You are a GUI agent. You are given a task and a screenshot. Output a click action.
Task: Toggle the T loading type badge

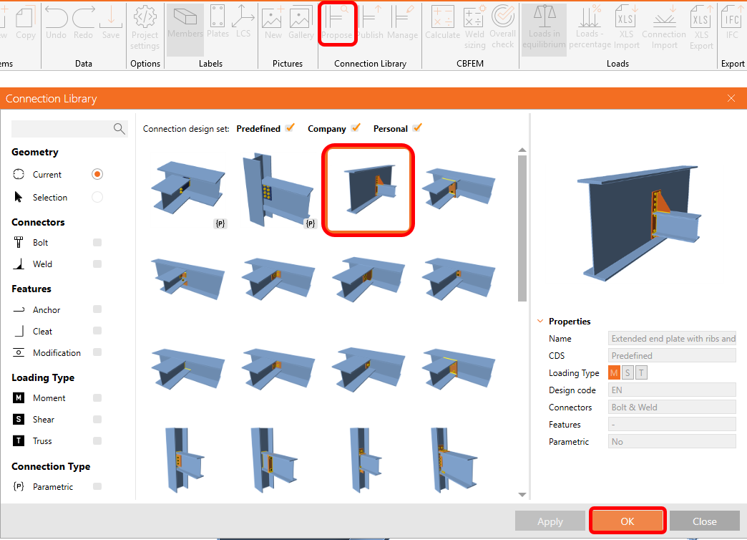tap(642, 373)
